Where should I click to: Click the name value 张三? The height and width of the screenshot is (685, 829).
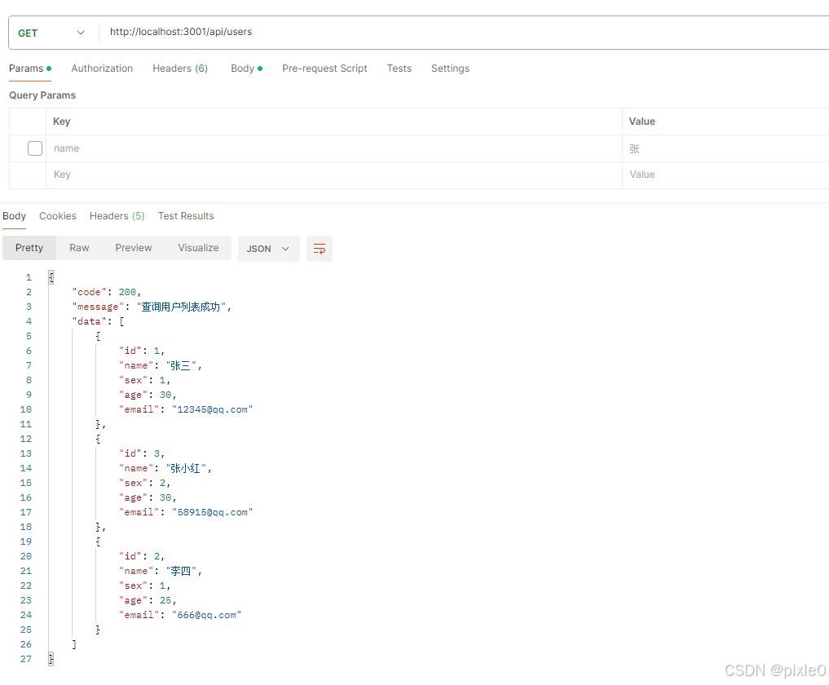click(181, 365)
